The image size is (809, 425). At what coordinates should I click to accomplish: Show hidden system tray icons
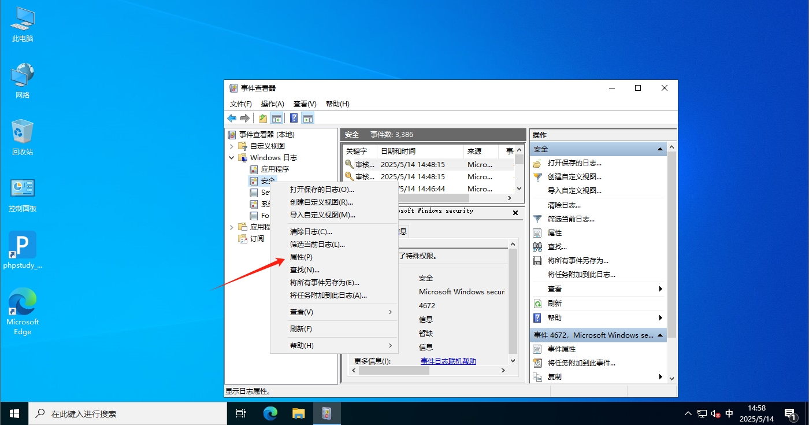point(688,413)
